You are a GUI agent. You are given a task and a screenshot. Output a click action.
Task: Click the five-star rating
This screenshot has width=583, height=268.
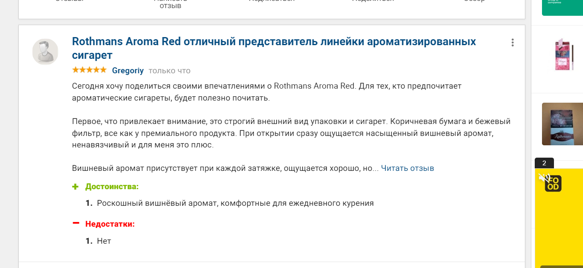click(x=89, y=70)
